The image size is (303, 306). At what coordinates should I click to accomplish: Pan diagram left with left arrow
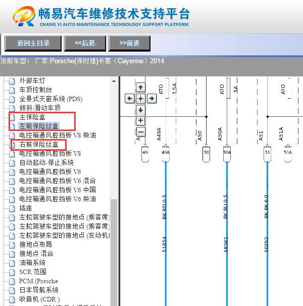(130, 98)
